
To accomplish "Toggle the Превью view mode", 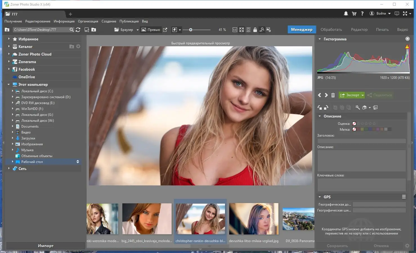I will click(x=151, y=30).
